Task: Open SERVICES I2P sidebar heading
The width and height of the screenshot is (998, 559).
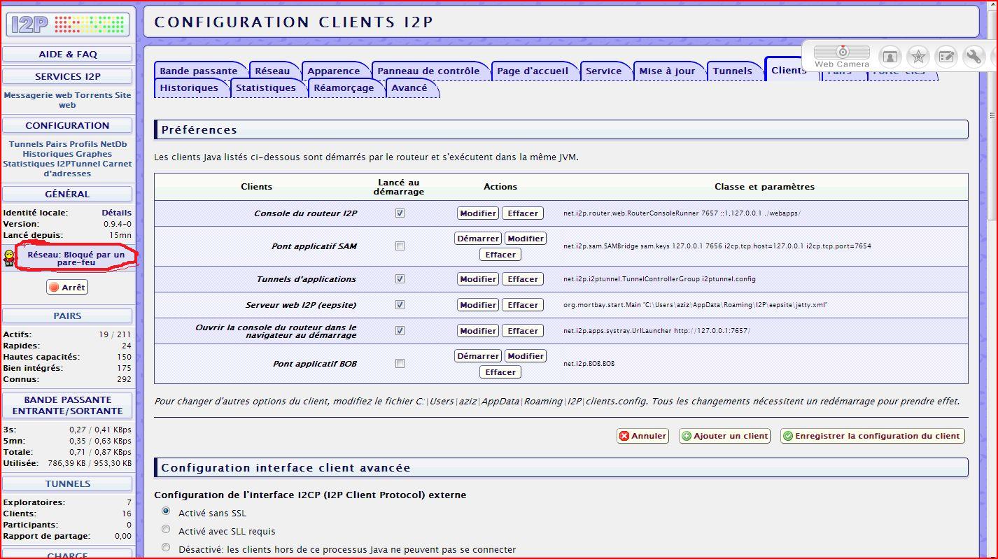Action: [67, 76]
